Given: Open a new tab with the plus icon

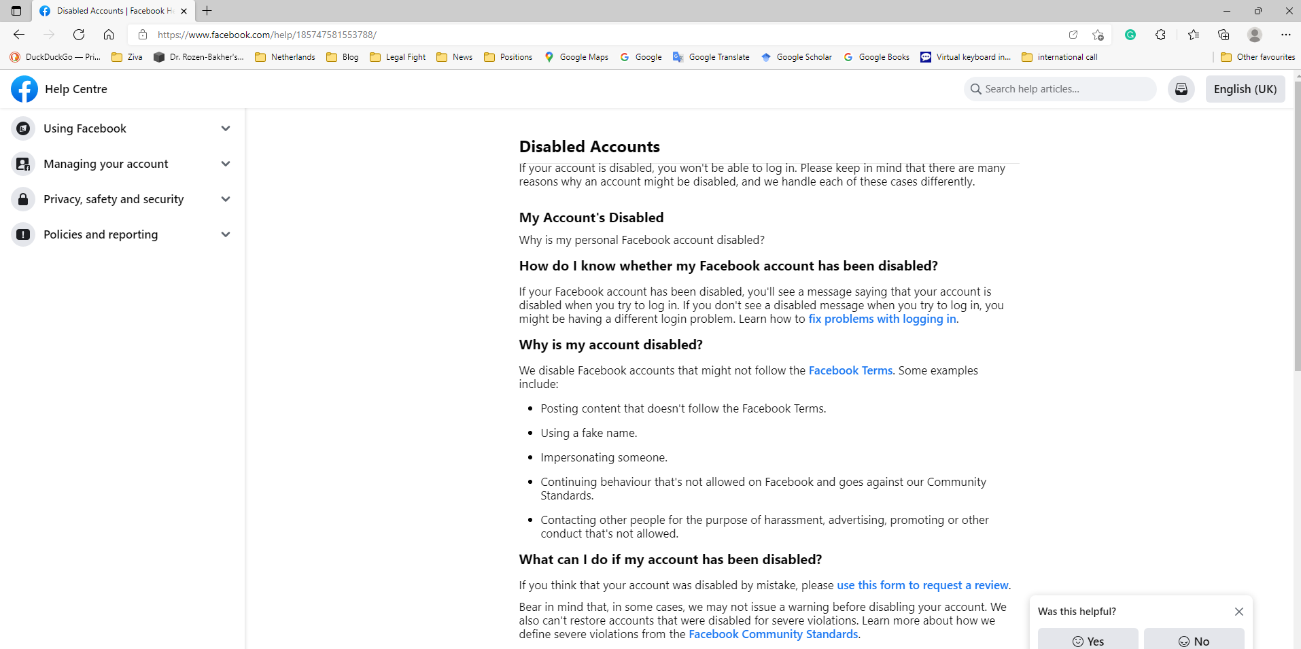Looking at the screenshot, I should pos(207,11).
